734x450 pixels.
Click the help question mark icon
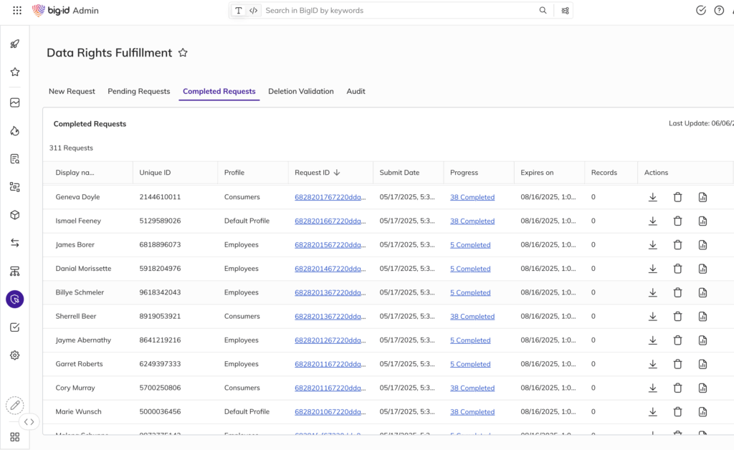tap(719, 11)
